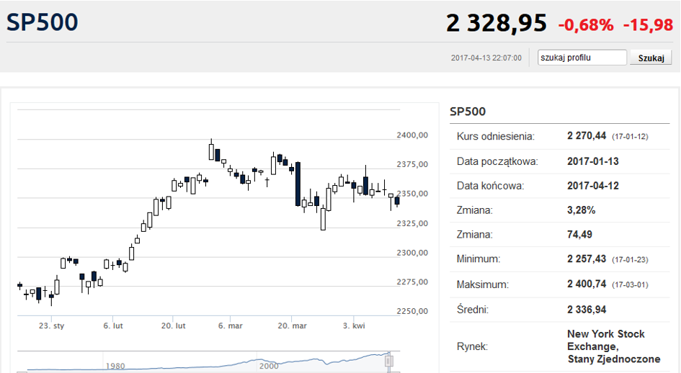
Task: Click the 20. lut date axis label
Action: 173,325
